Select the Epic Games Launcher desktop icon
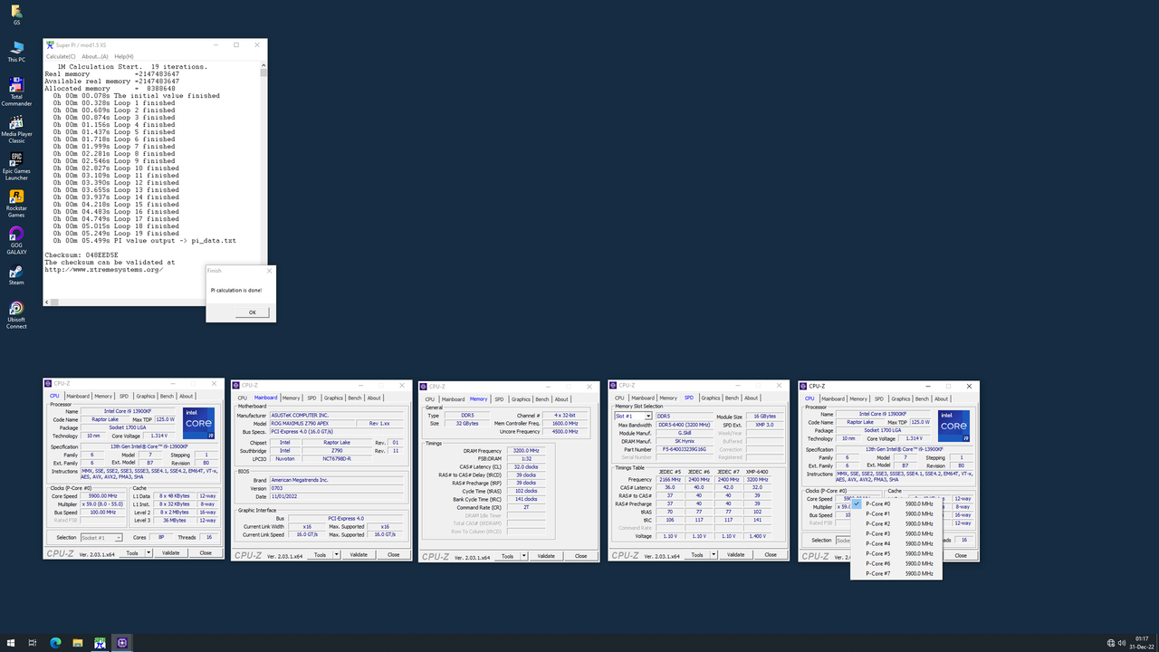Image resolution: width=1159 pixels, height=652 pixels. coord(16,167)
